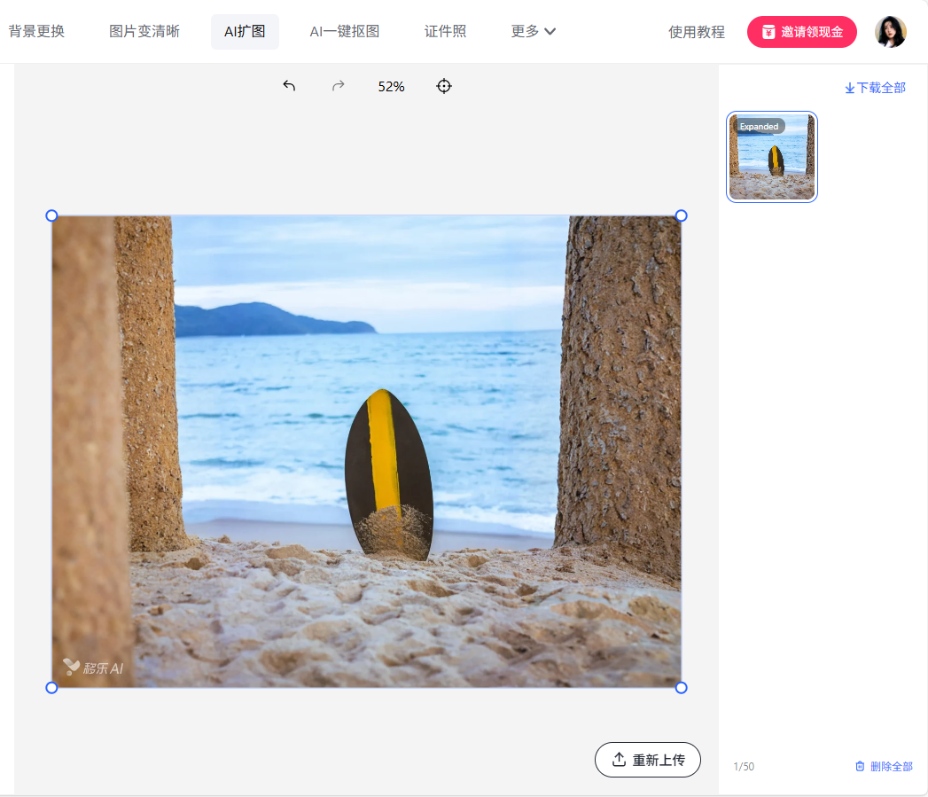The width and height of the screenshot is (928, 797).
Task: Click the undo arrow icon
Action: click(289, 86)
